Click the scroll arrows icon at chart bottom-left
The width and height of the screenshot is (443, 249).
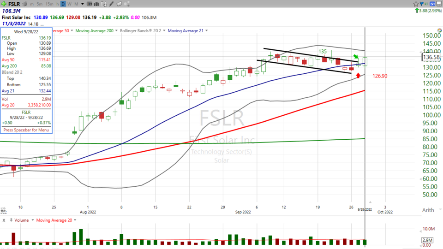(x=3, y=210)
